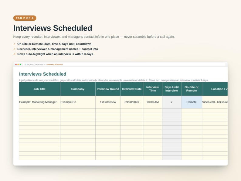The width and height of the screenshot is (241, 181).
Task: Click checkmark beside 'Recruiter, interviewer & management names'
Action: click(15, 49)
